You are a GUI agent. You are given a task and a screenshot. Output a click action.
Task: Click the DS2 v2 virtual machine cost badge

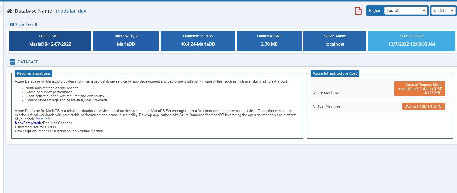[x=423, y=106]
